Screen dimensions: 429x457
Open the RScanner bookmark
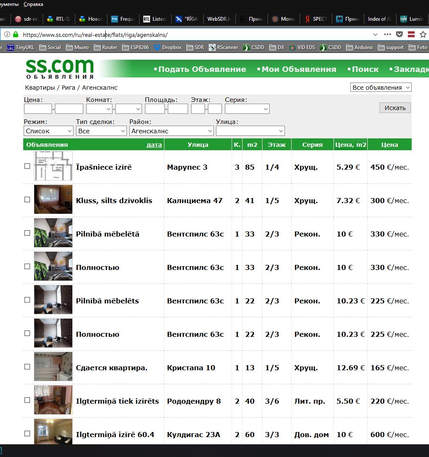tap(224, 47)
